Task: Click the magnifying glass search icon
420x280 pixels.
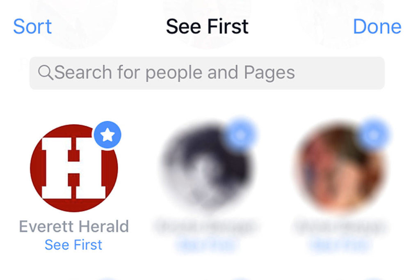Action: pyautogui.click(x=46, y=72)
